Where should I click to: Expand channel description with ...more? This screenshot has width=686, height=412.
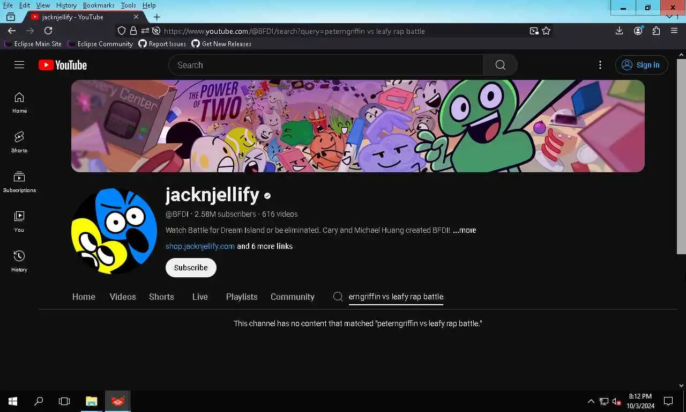click(x=464, y=230)
